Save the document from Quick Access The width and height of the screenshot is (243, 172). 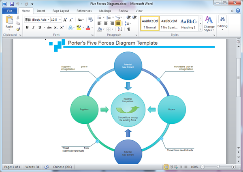pyautogui.click(x=11, y=4)
